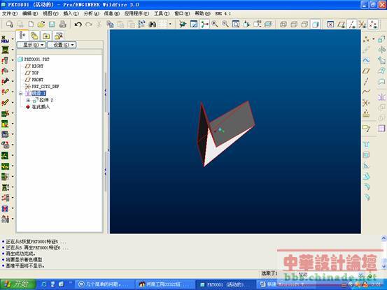Open the 视图 (View) menu
Screen dimensions: 387x290
coord(50,13)
